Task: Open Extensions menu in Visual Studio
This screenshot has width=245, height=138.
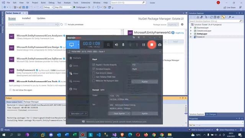Action: 86,3
